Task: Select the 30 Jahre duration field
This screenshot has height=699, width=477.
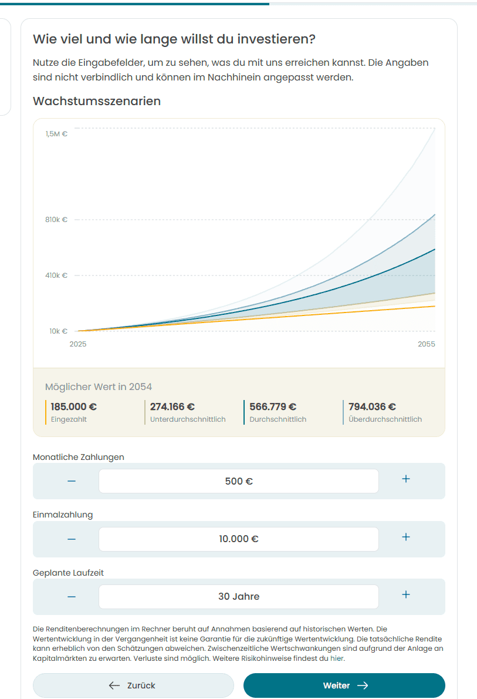Action: pyautogui.click(x=239, y=596)
